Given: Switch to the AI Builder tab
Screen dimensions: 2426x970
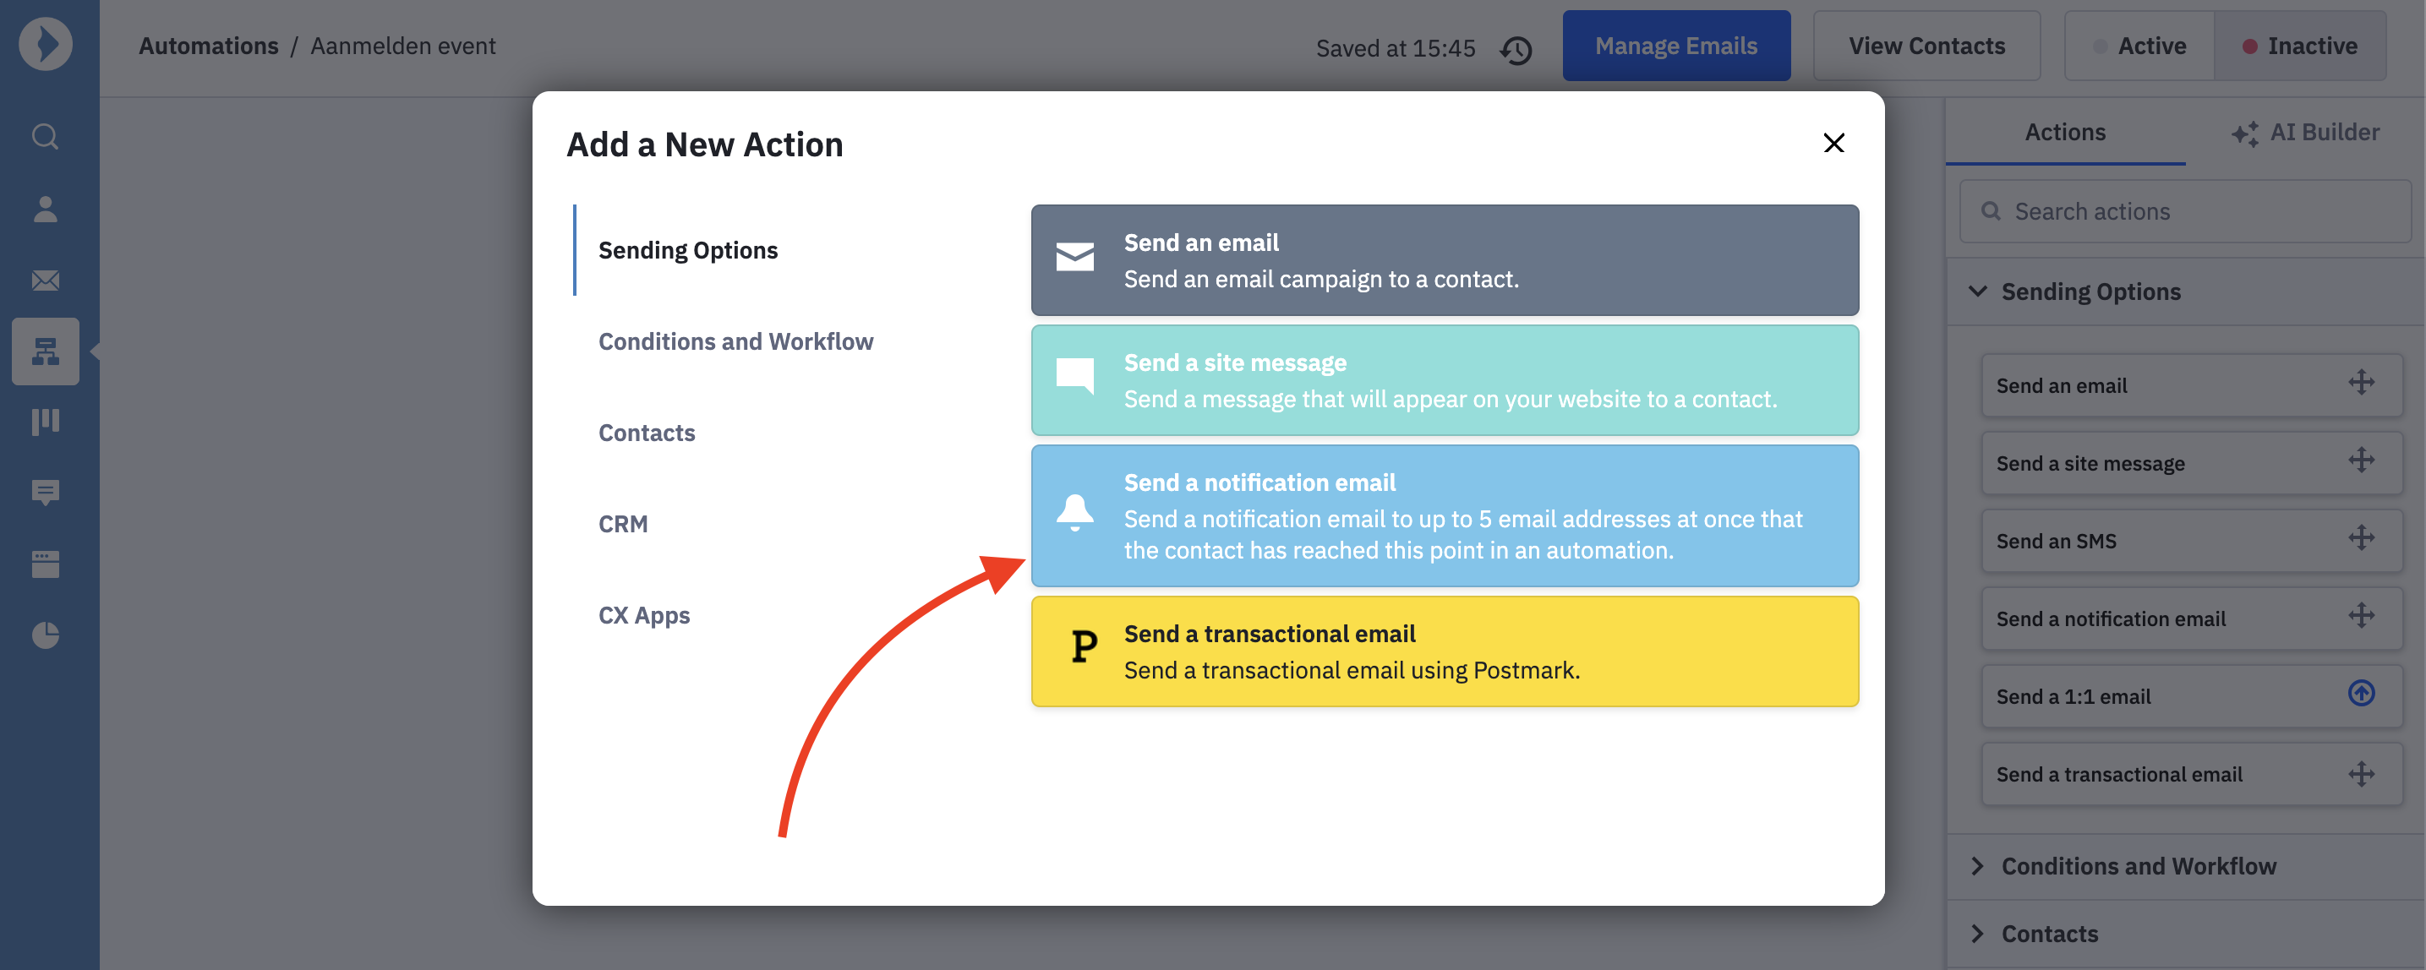Looking at the screenshot, I should (x=2304, y=133).
